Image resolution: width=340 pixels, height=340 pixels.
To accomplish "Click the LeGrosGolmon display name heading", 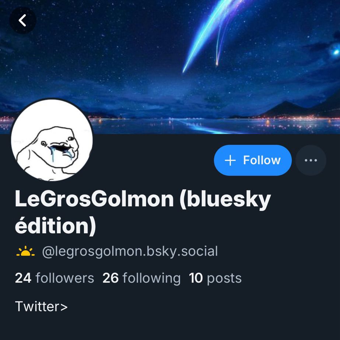I will coord(143,212).
